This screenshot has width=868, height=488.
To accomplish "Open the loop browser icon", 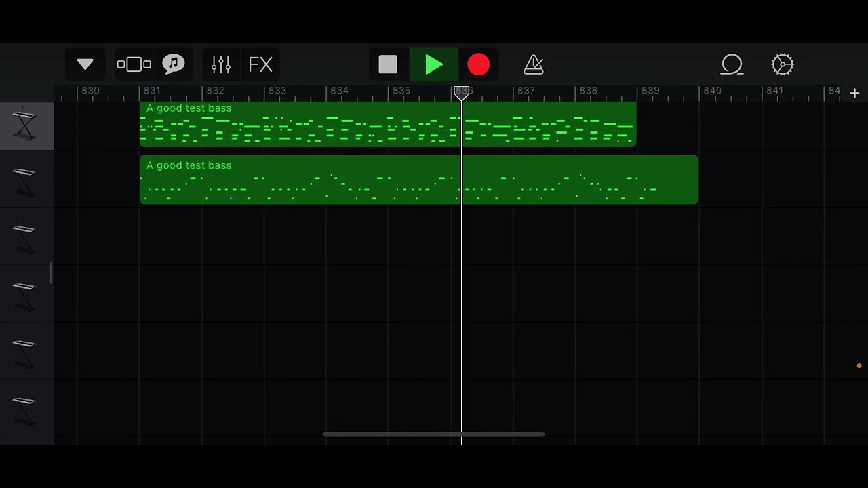I will [732, 64].
